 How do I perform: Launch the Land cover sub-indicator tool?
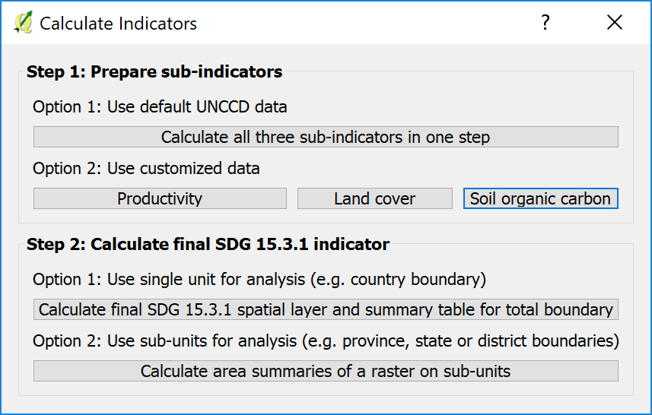pos(374,199)
